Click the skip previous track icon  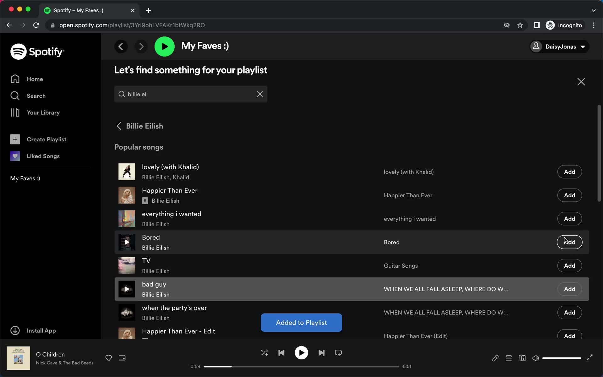[282, 353]
